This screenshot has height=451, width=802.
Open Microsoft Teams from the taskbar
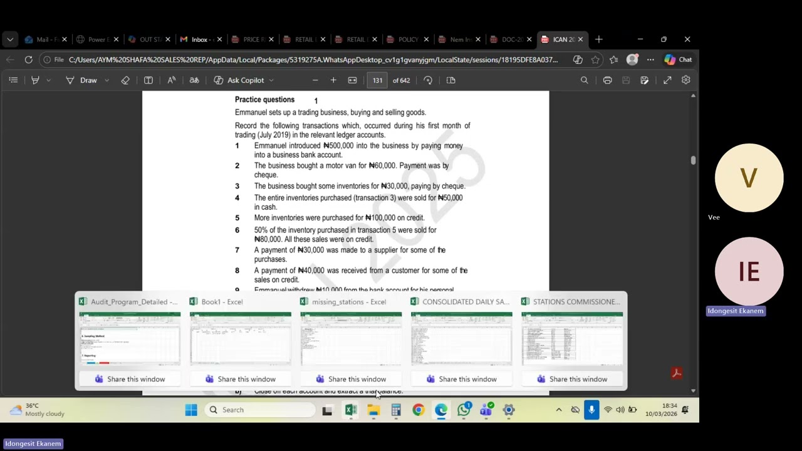[486, 410]
